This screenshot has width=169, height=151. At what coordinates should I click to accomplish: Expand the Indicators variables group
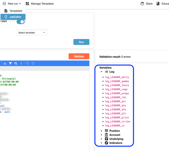point(101,143)
